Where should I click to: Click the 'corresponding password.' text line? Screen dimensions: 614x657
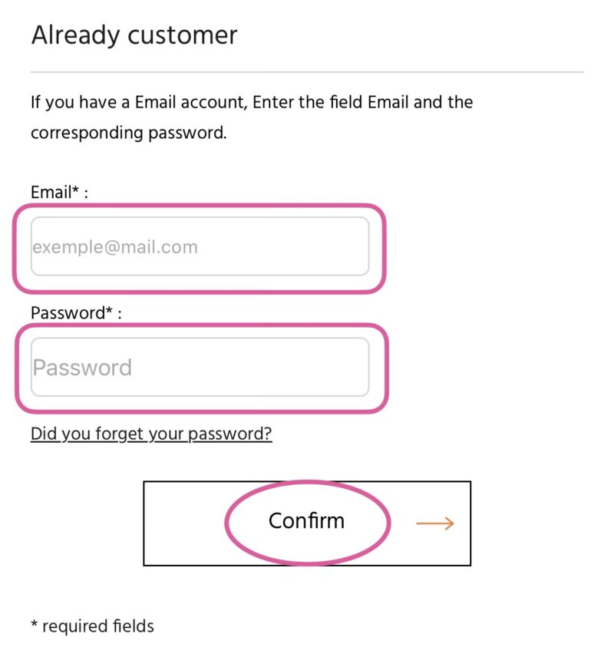129,133
